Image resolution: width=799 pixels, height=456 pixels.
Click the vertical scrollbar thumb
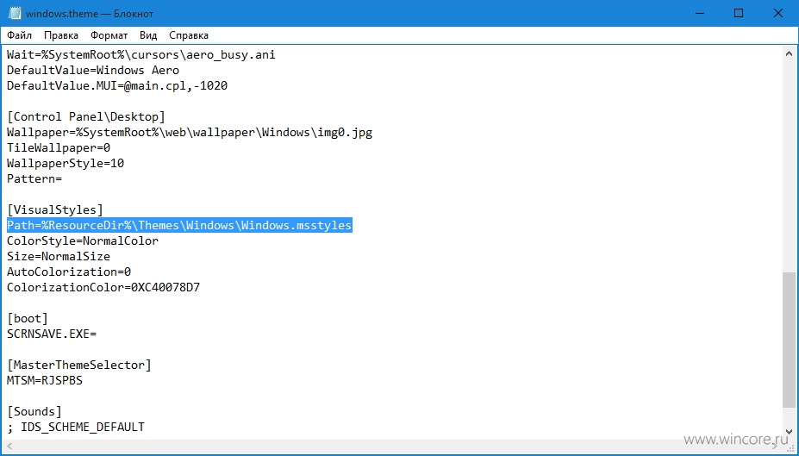pyautogui.click(x=789, y=340)
